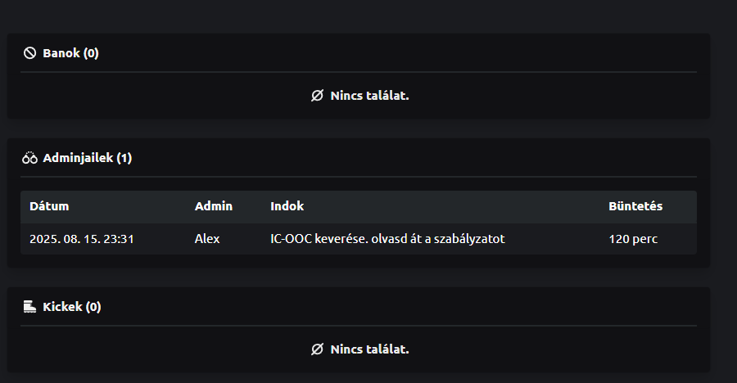The width and height of the screenshot is (737, 383).
Task: Click empty space in the adminjail table row
Action: pos(557,239)
